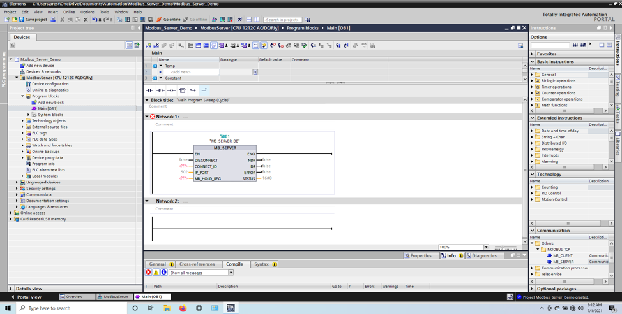The image size is (622, 314).
Task: Collapse Network 1
Action: [147, 117]
